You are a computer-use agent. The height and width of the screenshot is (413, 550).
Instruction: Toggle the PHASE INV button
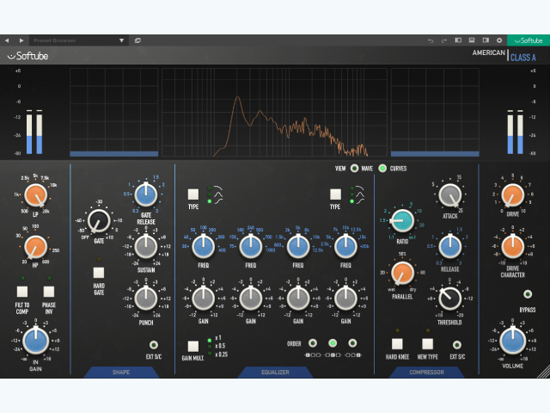tap(49, 292)
